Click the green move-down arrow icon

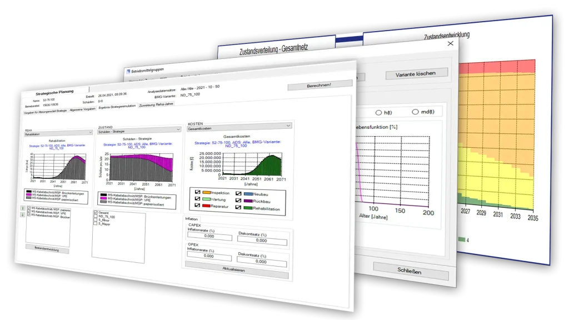point(23,215)
